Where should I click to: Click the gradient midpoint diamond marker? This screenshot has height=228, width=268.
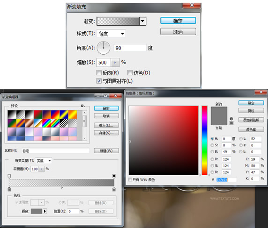62,188
